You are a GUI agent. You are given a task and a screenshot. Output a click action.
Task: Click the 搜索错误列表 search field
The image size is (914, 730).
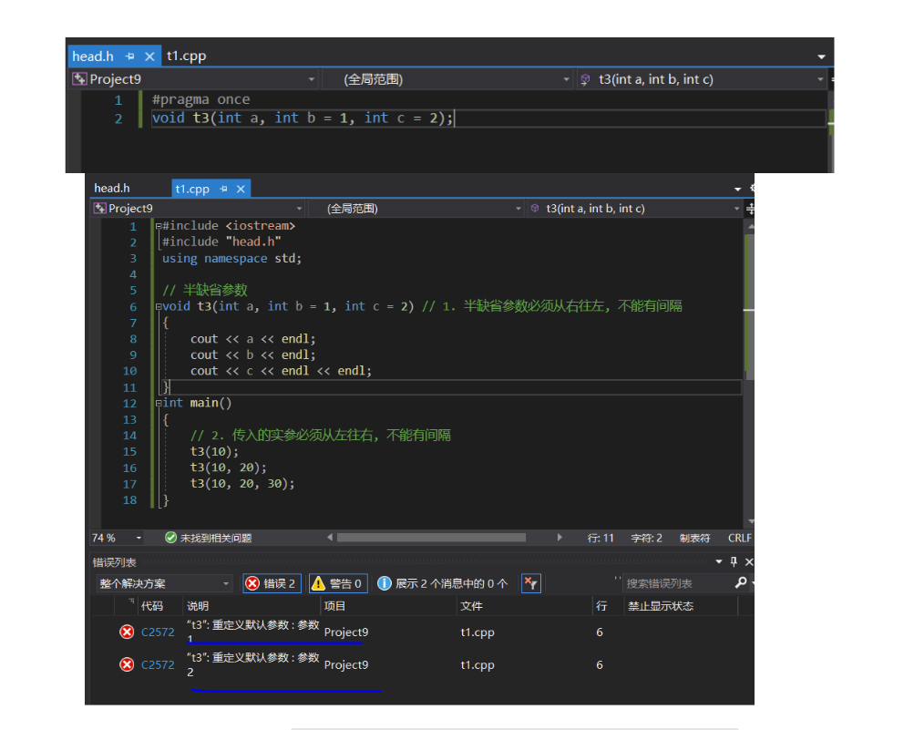677,583
